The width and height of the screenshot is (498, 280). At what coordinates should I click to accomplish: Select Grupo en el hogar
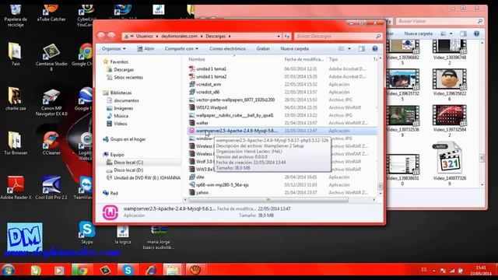click(x=128, y=139)
